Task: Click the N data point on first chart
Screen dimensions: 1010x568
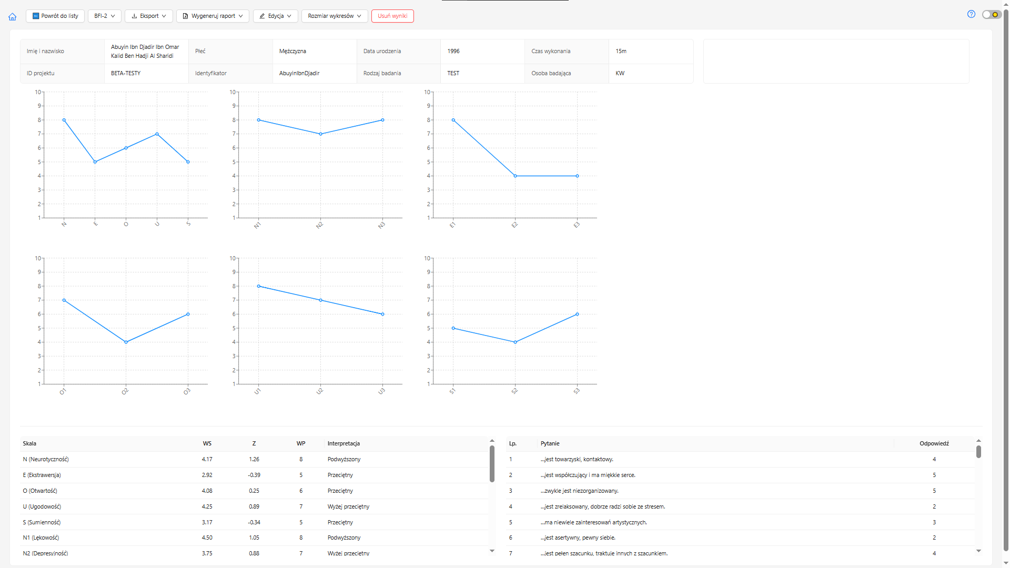Action: [x=64, y=120]
